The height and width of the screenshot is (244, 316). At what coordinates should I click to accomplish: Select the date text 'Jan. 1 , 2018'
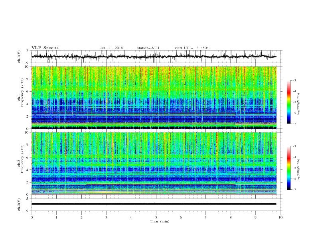click(x=111, y=48)
